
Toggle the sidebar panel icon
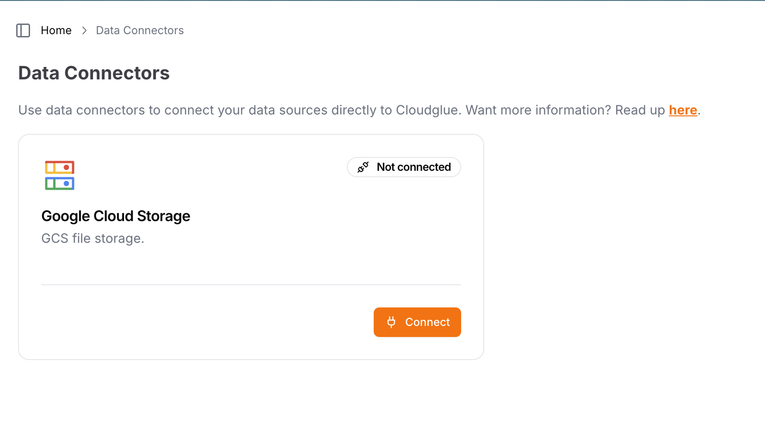point(23,30)
